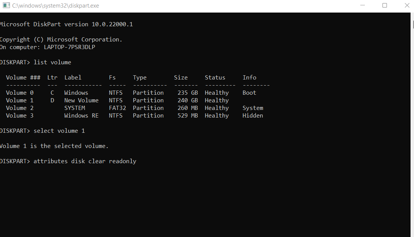Close the DiskPart console window
Image resolution: width=414 pixels, height=237 pixels.
click(407, 5)
